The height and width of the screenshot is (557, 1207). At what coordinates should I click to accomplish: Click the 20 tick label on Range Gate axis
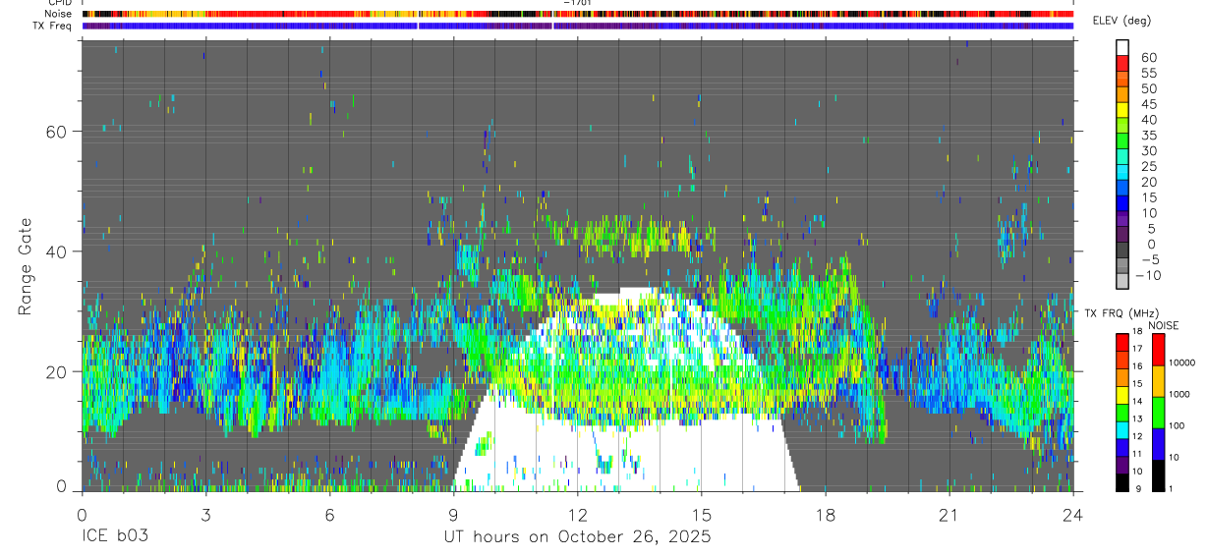tap(57, 371)
